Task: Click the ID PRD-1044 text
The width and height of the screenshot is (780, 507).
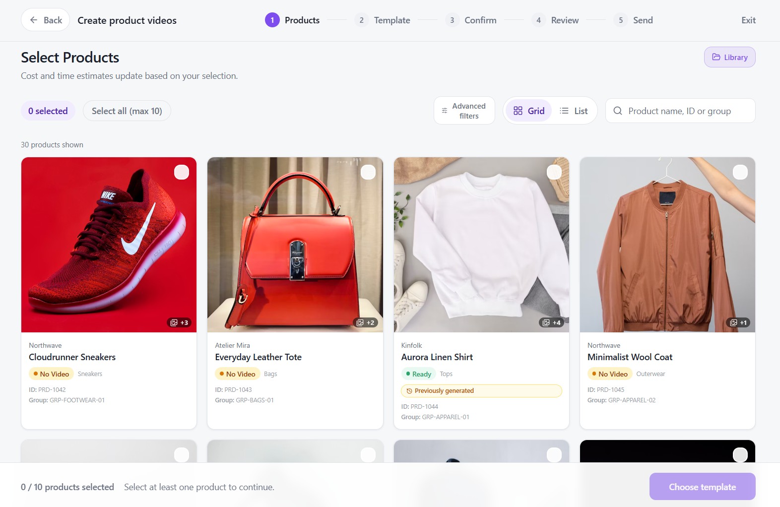Action: click(420, 407)
